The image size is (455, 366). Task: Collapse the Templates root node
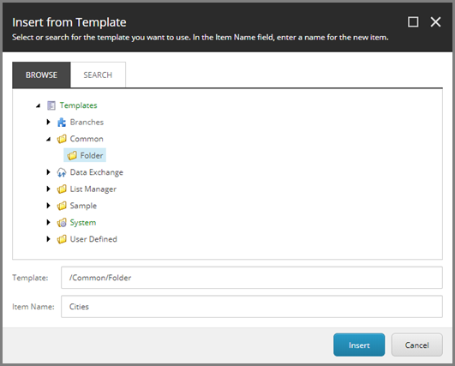(39, 105)
